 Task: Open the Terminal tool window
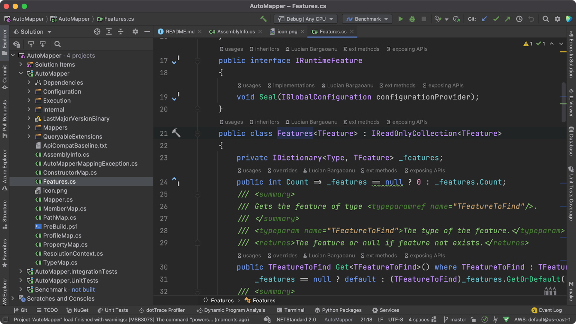tap(291, 310)
